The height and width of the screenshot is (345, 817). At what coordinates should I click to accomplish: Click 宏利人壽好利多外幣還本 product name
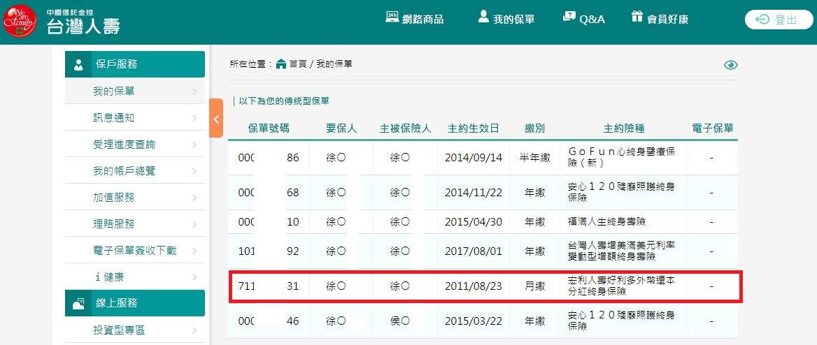point(621,286)
